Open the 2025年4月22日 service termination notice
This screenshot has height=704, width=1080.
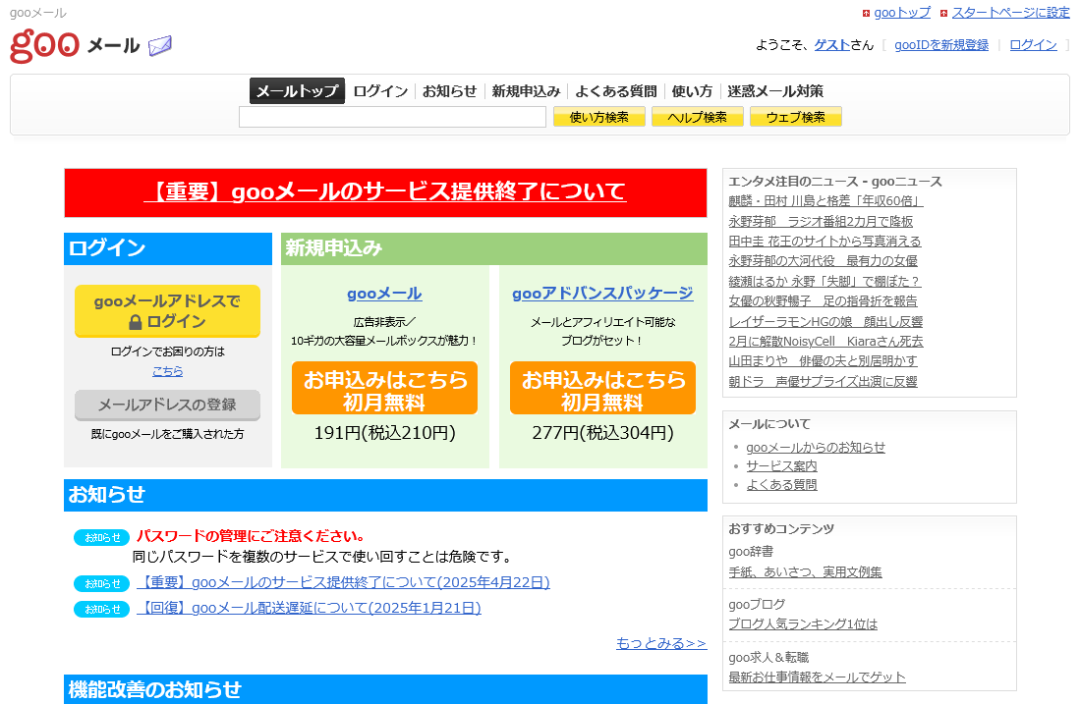point(343,582)
